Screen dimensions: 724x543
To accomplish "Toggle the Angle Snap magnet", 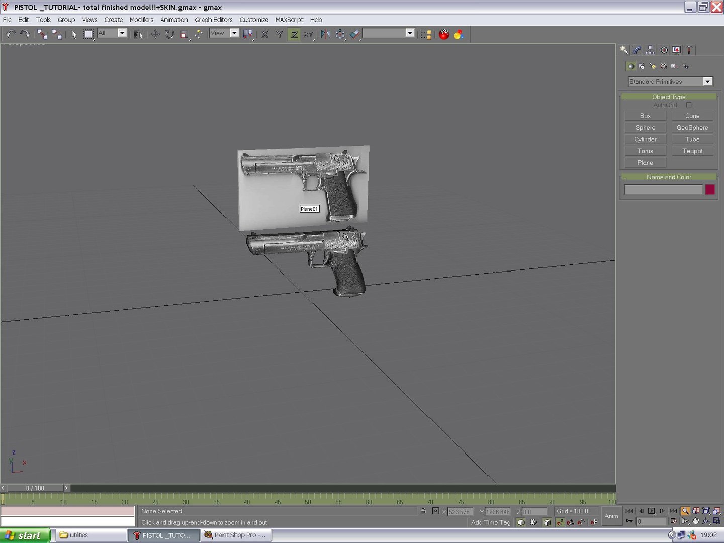I will 570,522.
